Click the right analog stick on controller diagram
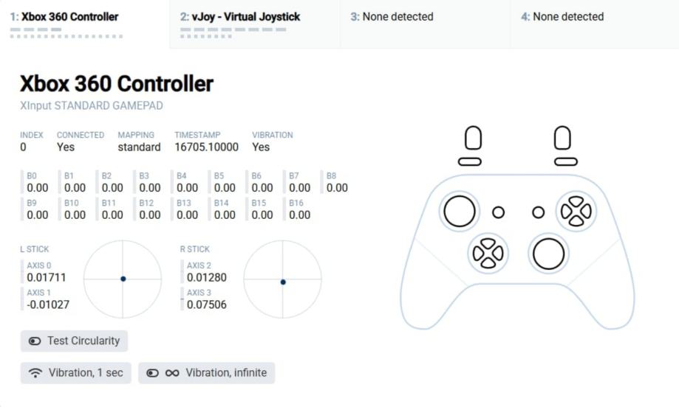679x407 pixels. point(548,254)
